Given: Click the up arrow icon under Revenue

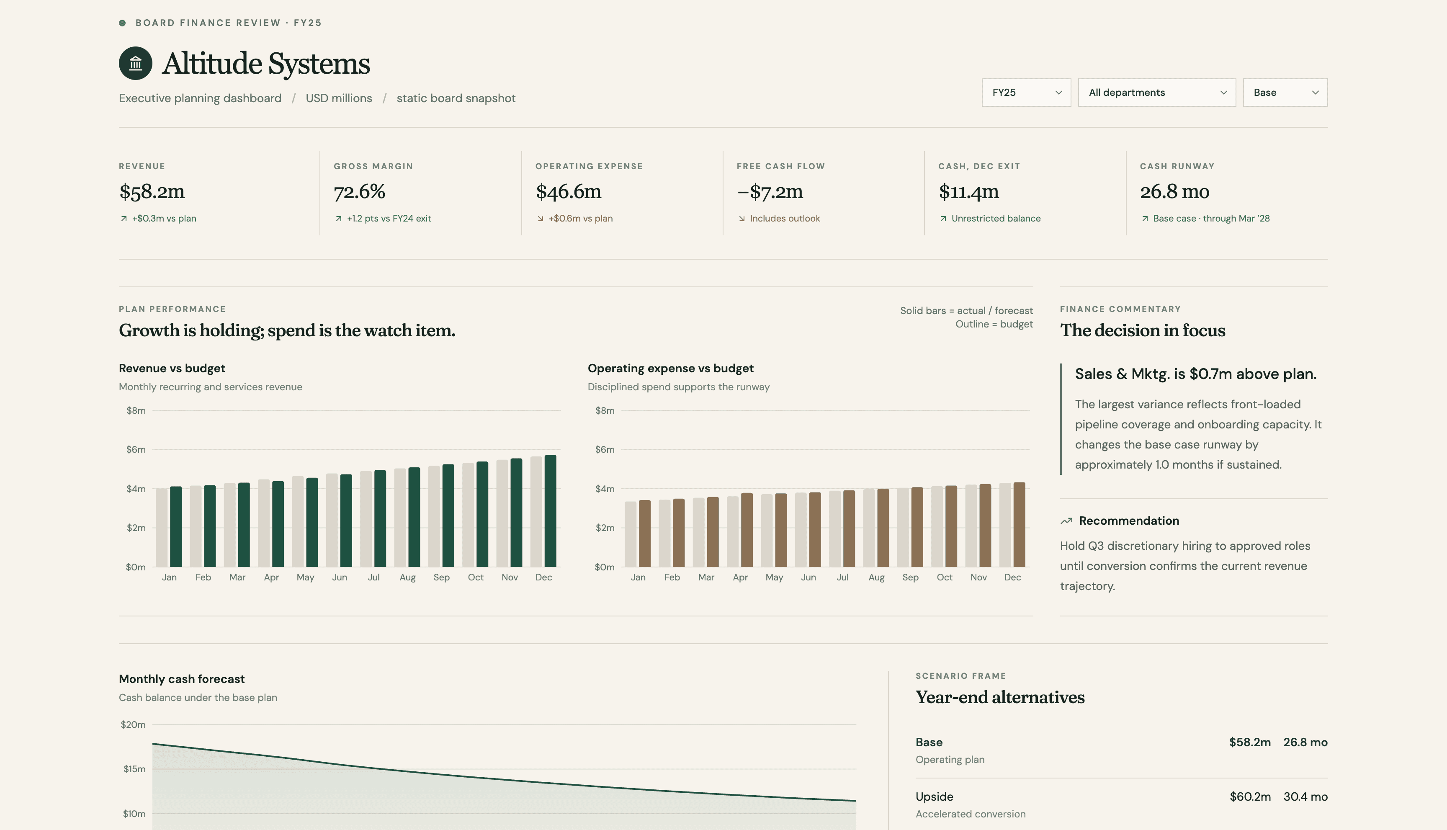Looking at the screenshot, I should coord(124,218).
